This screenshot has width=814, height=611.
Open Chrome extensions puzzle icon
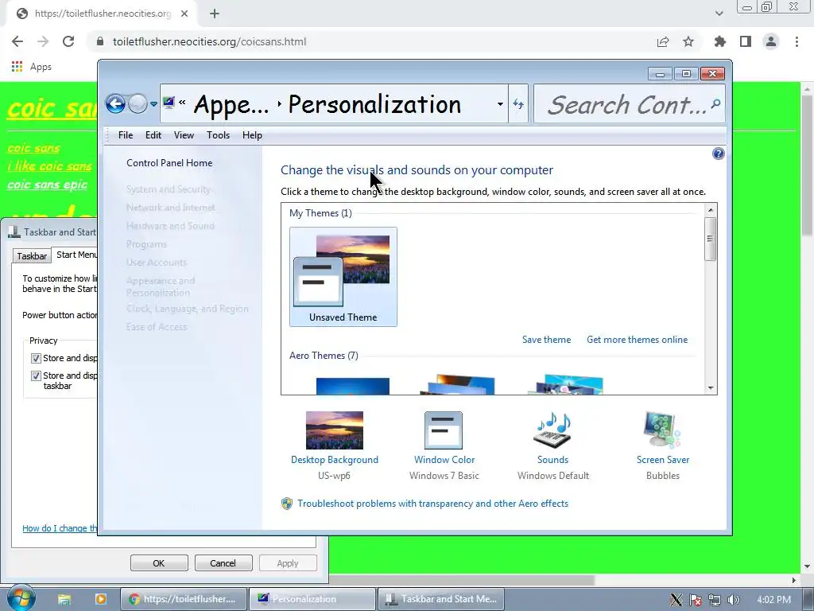720,41
